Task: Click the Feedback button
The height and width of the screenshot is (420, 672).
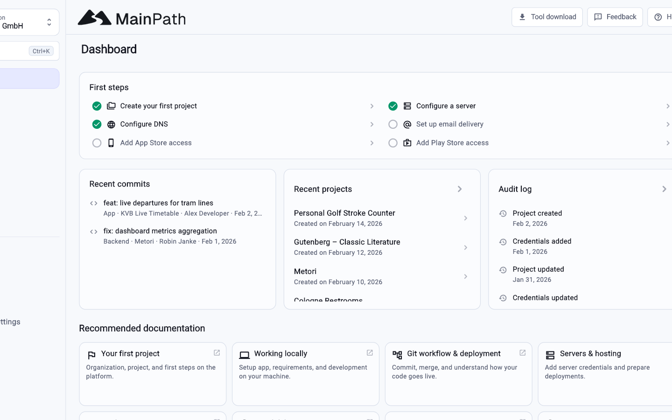Action: pos(615,17)
